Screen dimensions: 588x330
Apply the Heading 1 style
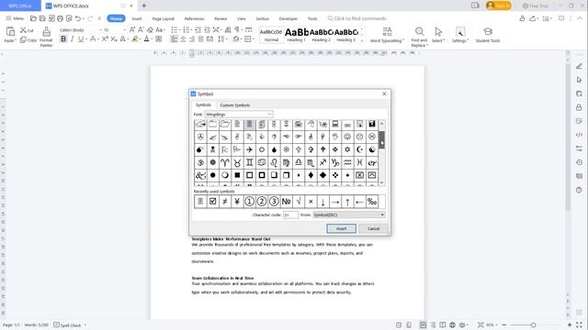point(296,35)
